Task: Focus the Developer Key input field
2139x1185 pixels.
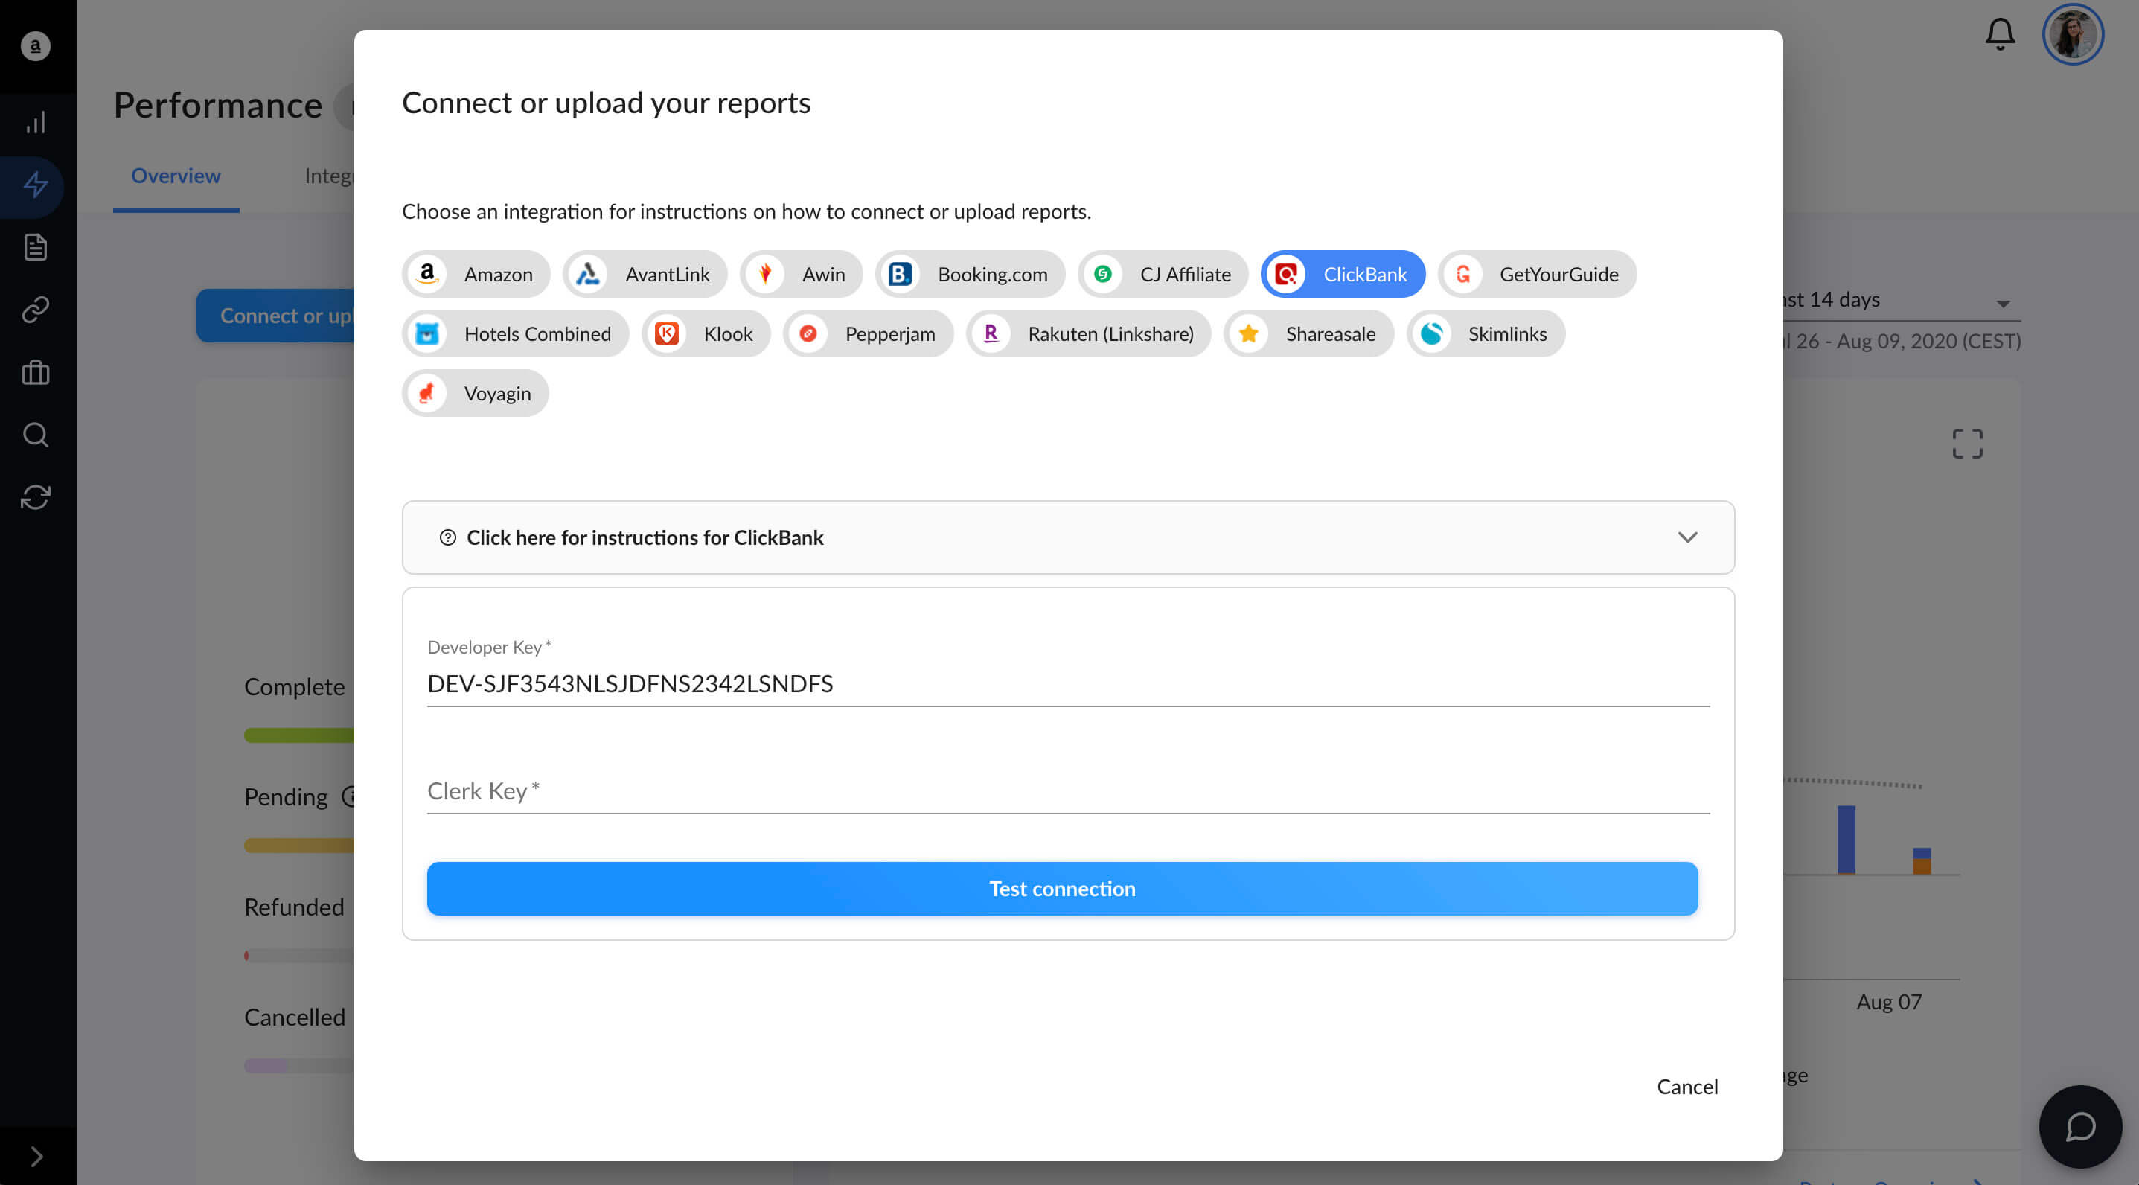Action: coord(1068,683)
